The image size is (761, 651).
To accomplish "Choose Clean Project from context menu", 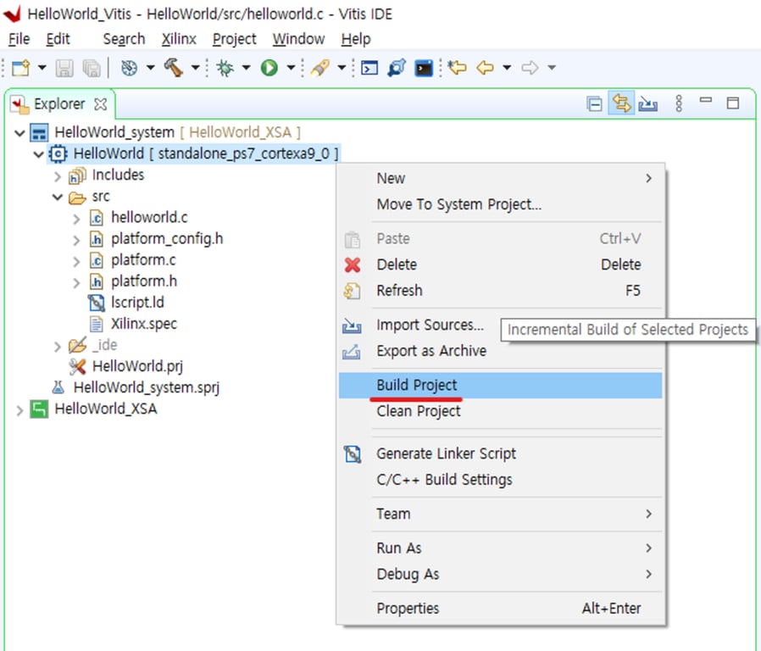I will coord(500,411).
